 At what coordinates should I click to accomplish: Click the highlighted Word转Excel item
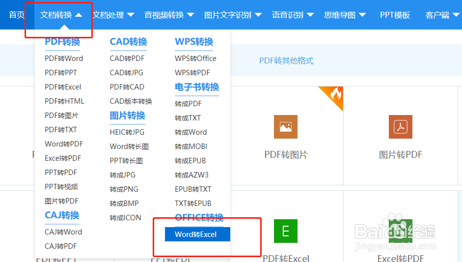click(x=197, y=234)
